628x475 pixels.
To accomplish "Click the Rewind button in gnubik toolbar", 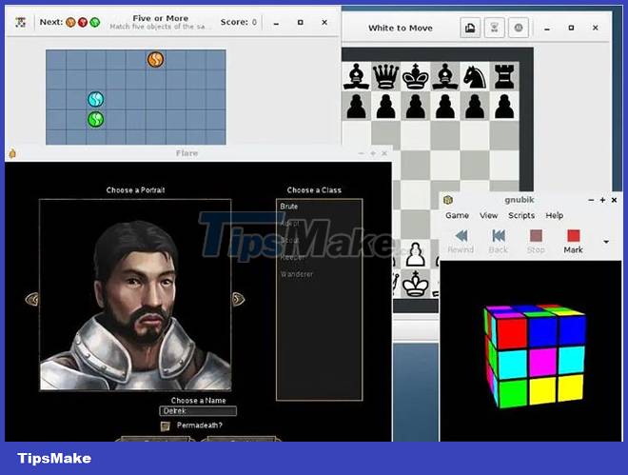I will coord(461,242).
